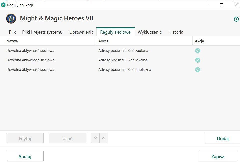Cancel changes with the Anuluj button
Screen dimensions: 240x163
click(25, 156)
